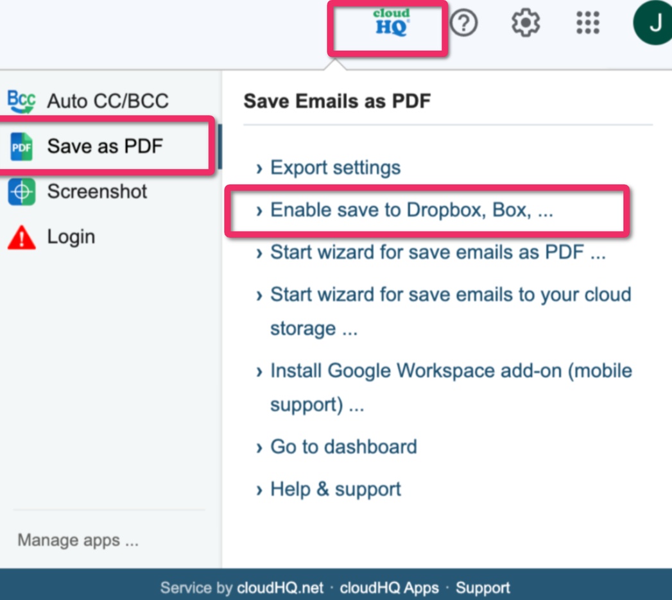This screenshot has height=600, width=672.
Task: Click the PDF icon beside Save as PDF
Action: pos(21,146)
